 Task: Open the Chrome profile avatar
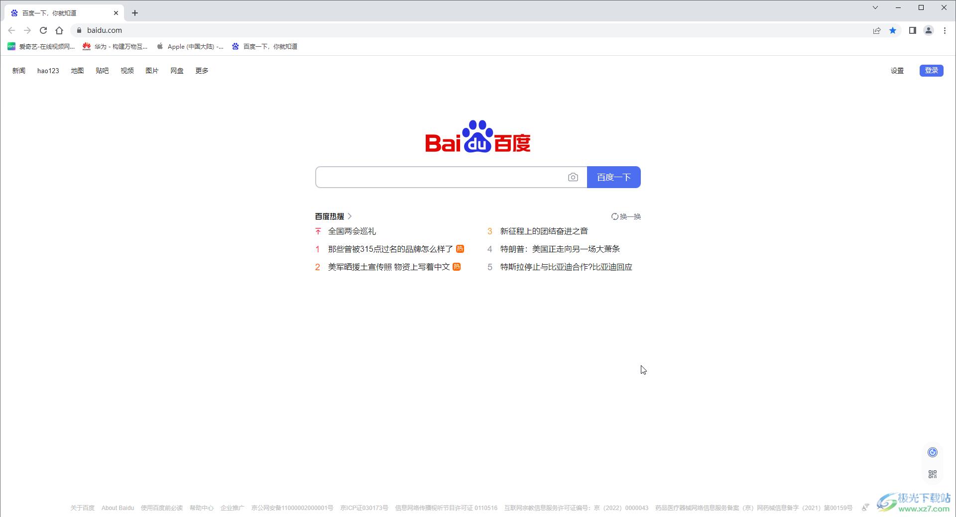[929, 30]
